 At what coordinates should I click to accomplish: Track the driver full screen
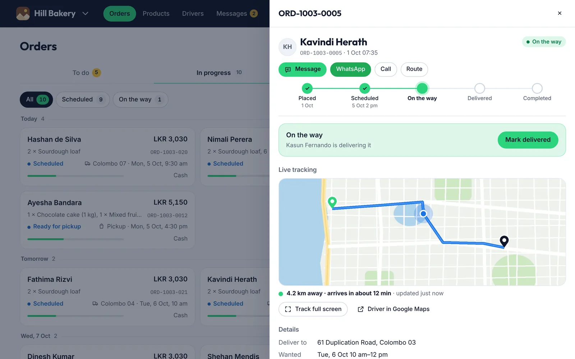coord(313,309)
